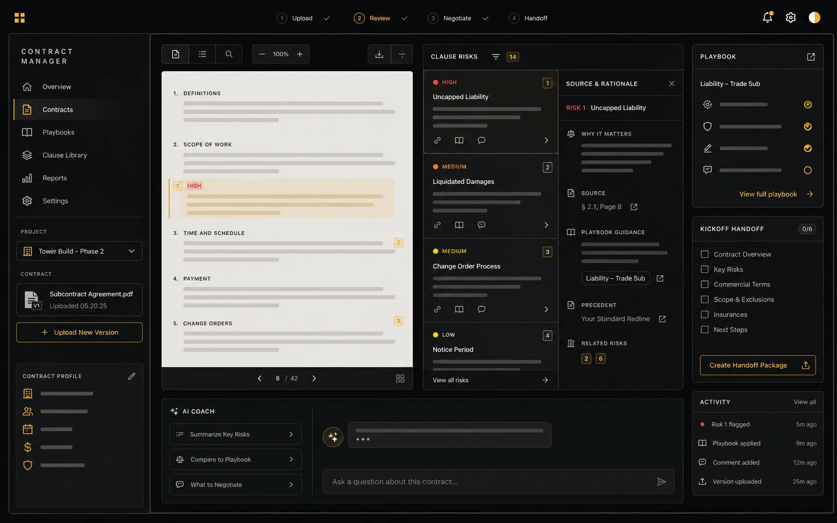Filter clause risks list

496,56
